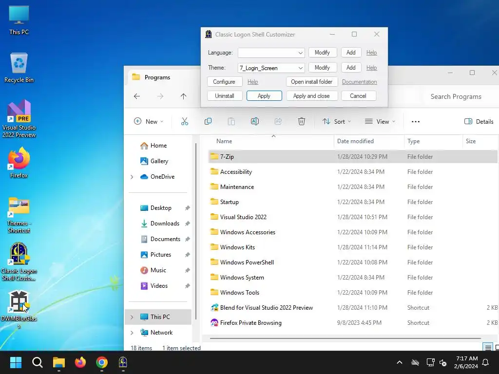Click the taskbar clock 7:17 AM
This screenshot has width=499, height=374.
click(466, 362)
